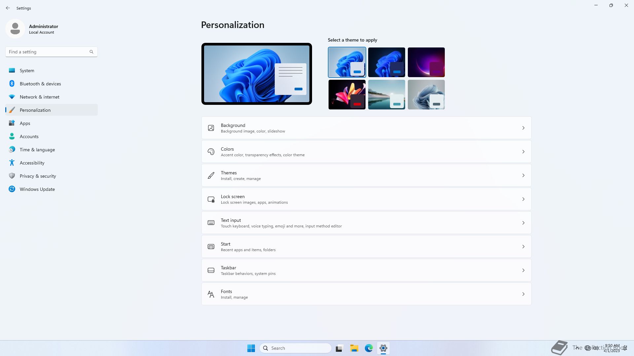Image resolution: width=634 pixels, height=356 pixels.
Task: Expand the Start settings chevron
Action: (x=523, y=247)
